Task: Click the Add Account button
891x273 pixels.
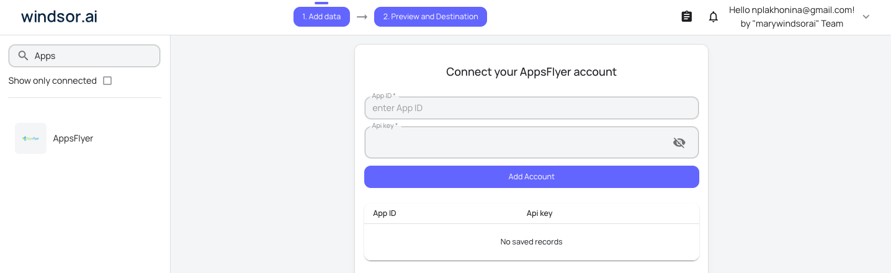Action: (532, 177)
